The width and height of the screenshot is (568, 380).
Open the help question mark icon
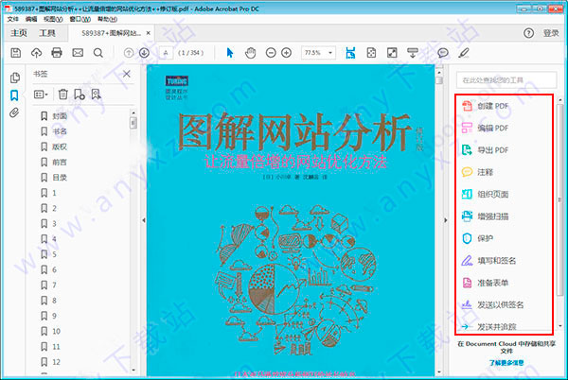click(x=528, y=33)
